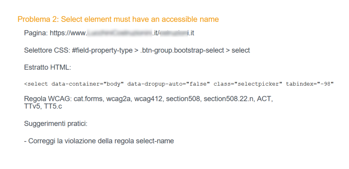Click the #field-property-type selector text
349x169 pixels.
[x=102, y=50]
